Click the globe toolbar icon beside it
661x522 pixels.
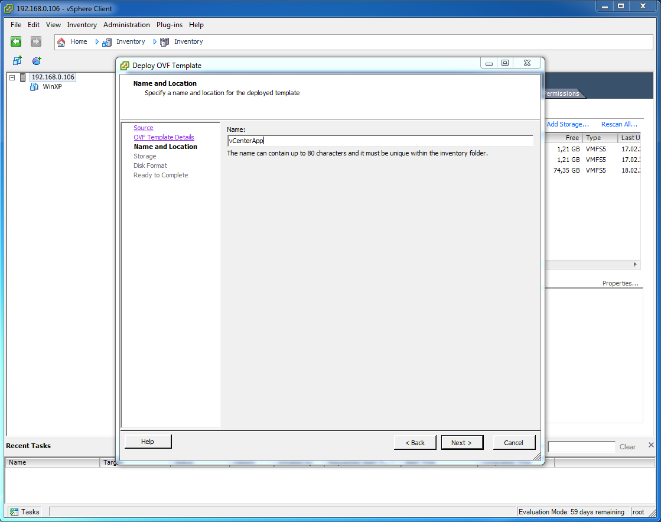37,61
